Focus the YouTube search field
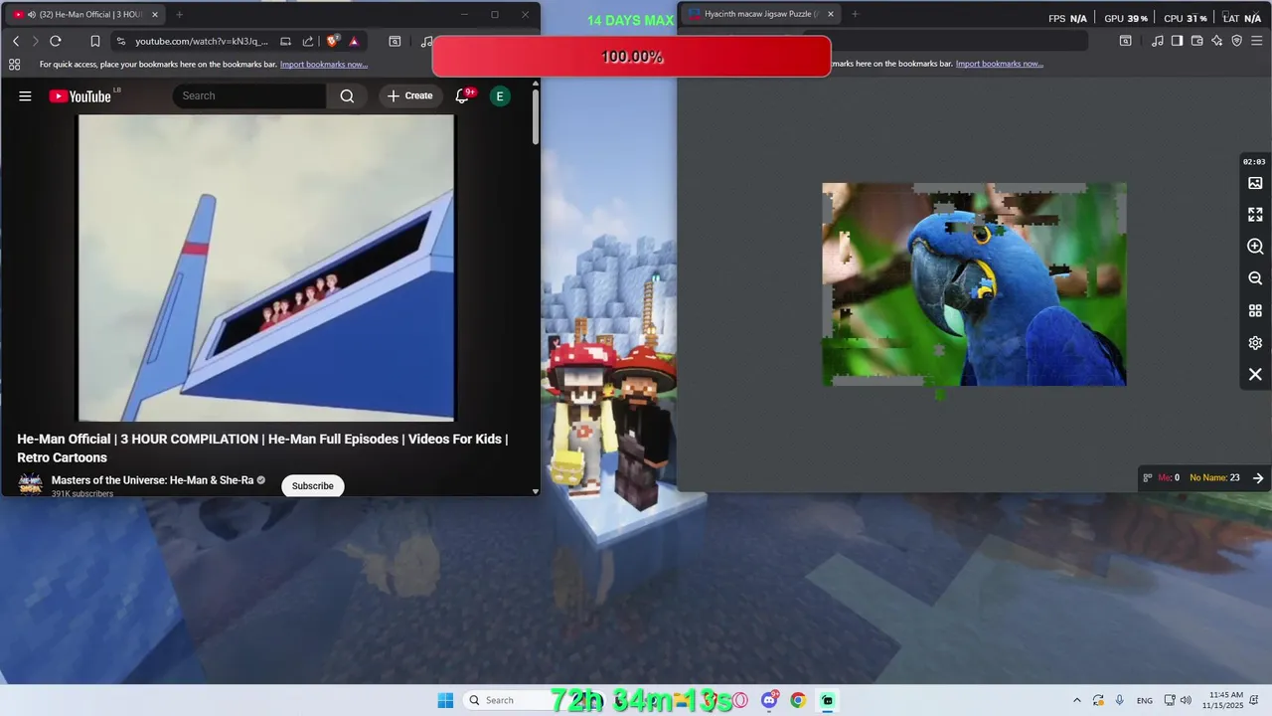The image size is (1272, 716). [249, 95]
